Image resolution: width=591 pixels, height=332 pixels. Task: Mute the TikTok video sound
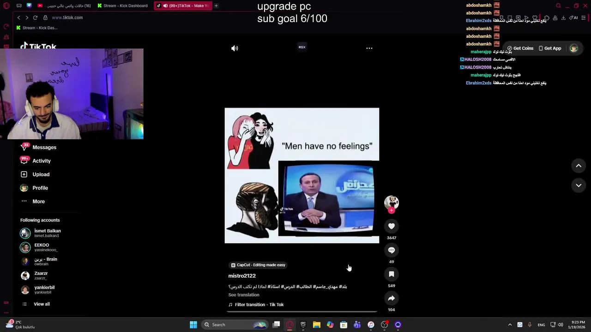(235, 48)
